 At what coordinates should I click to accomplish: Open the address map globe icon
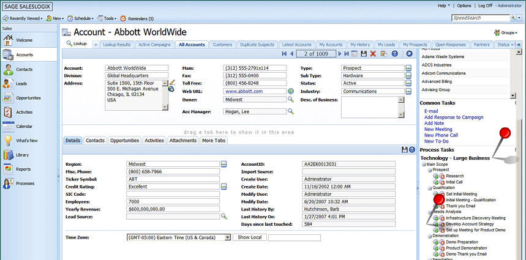click(x=171, y=89)
